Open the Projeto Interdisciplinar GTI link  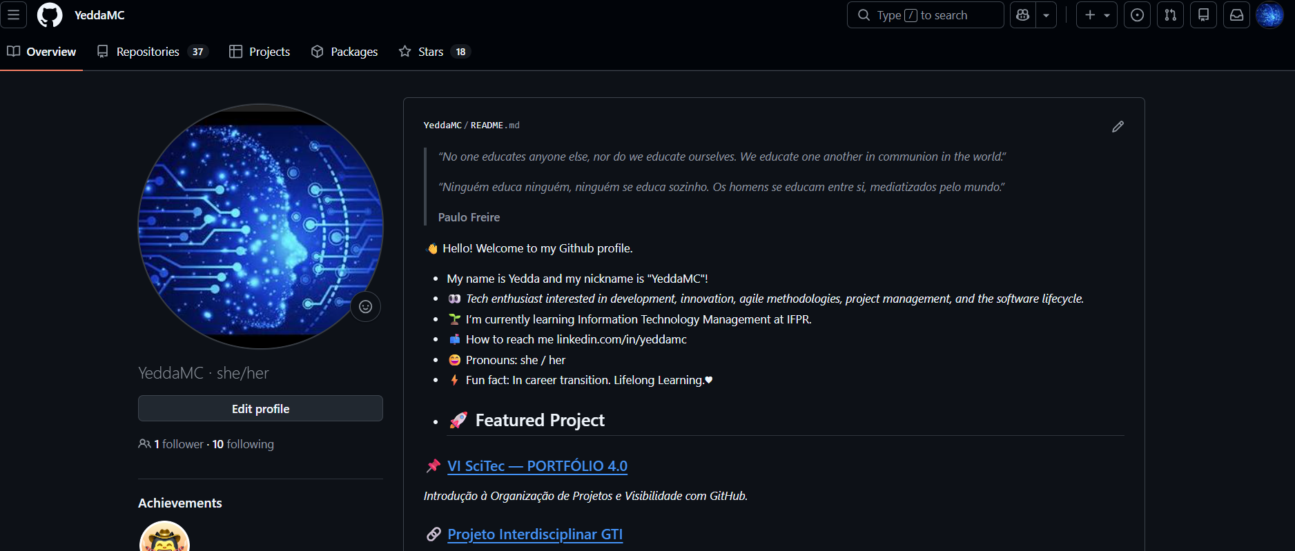point(535,534)
